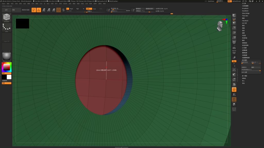264x148 pixels.
Task: Click the 主页 home button
Action: [x=6, y=10]
